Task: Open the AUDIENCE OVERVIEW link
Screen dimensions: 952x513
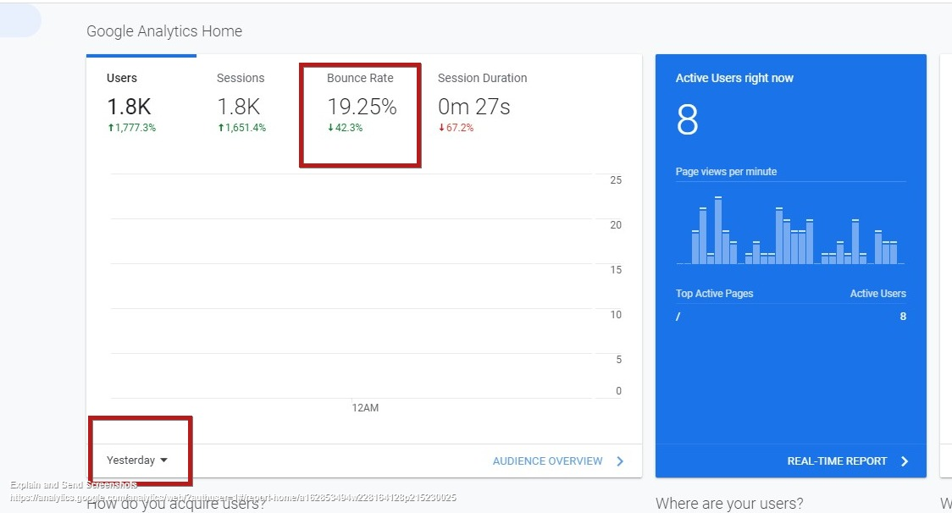Action: [x=547, y=461]
